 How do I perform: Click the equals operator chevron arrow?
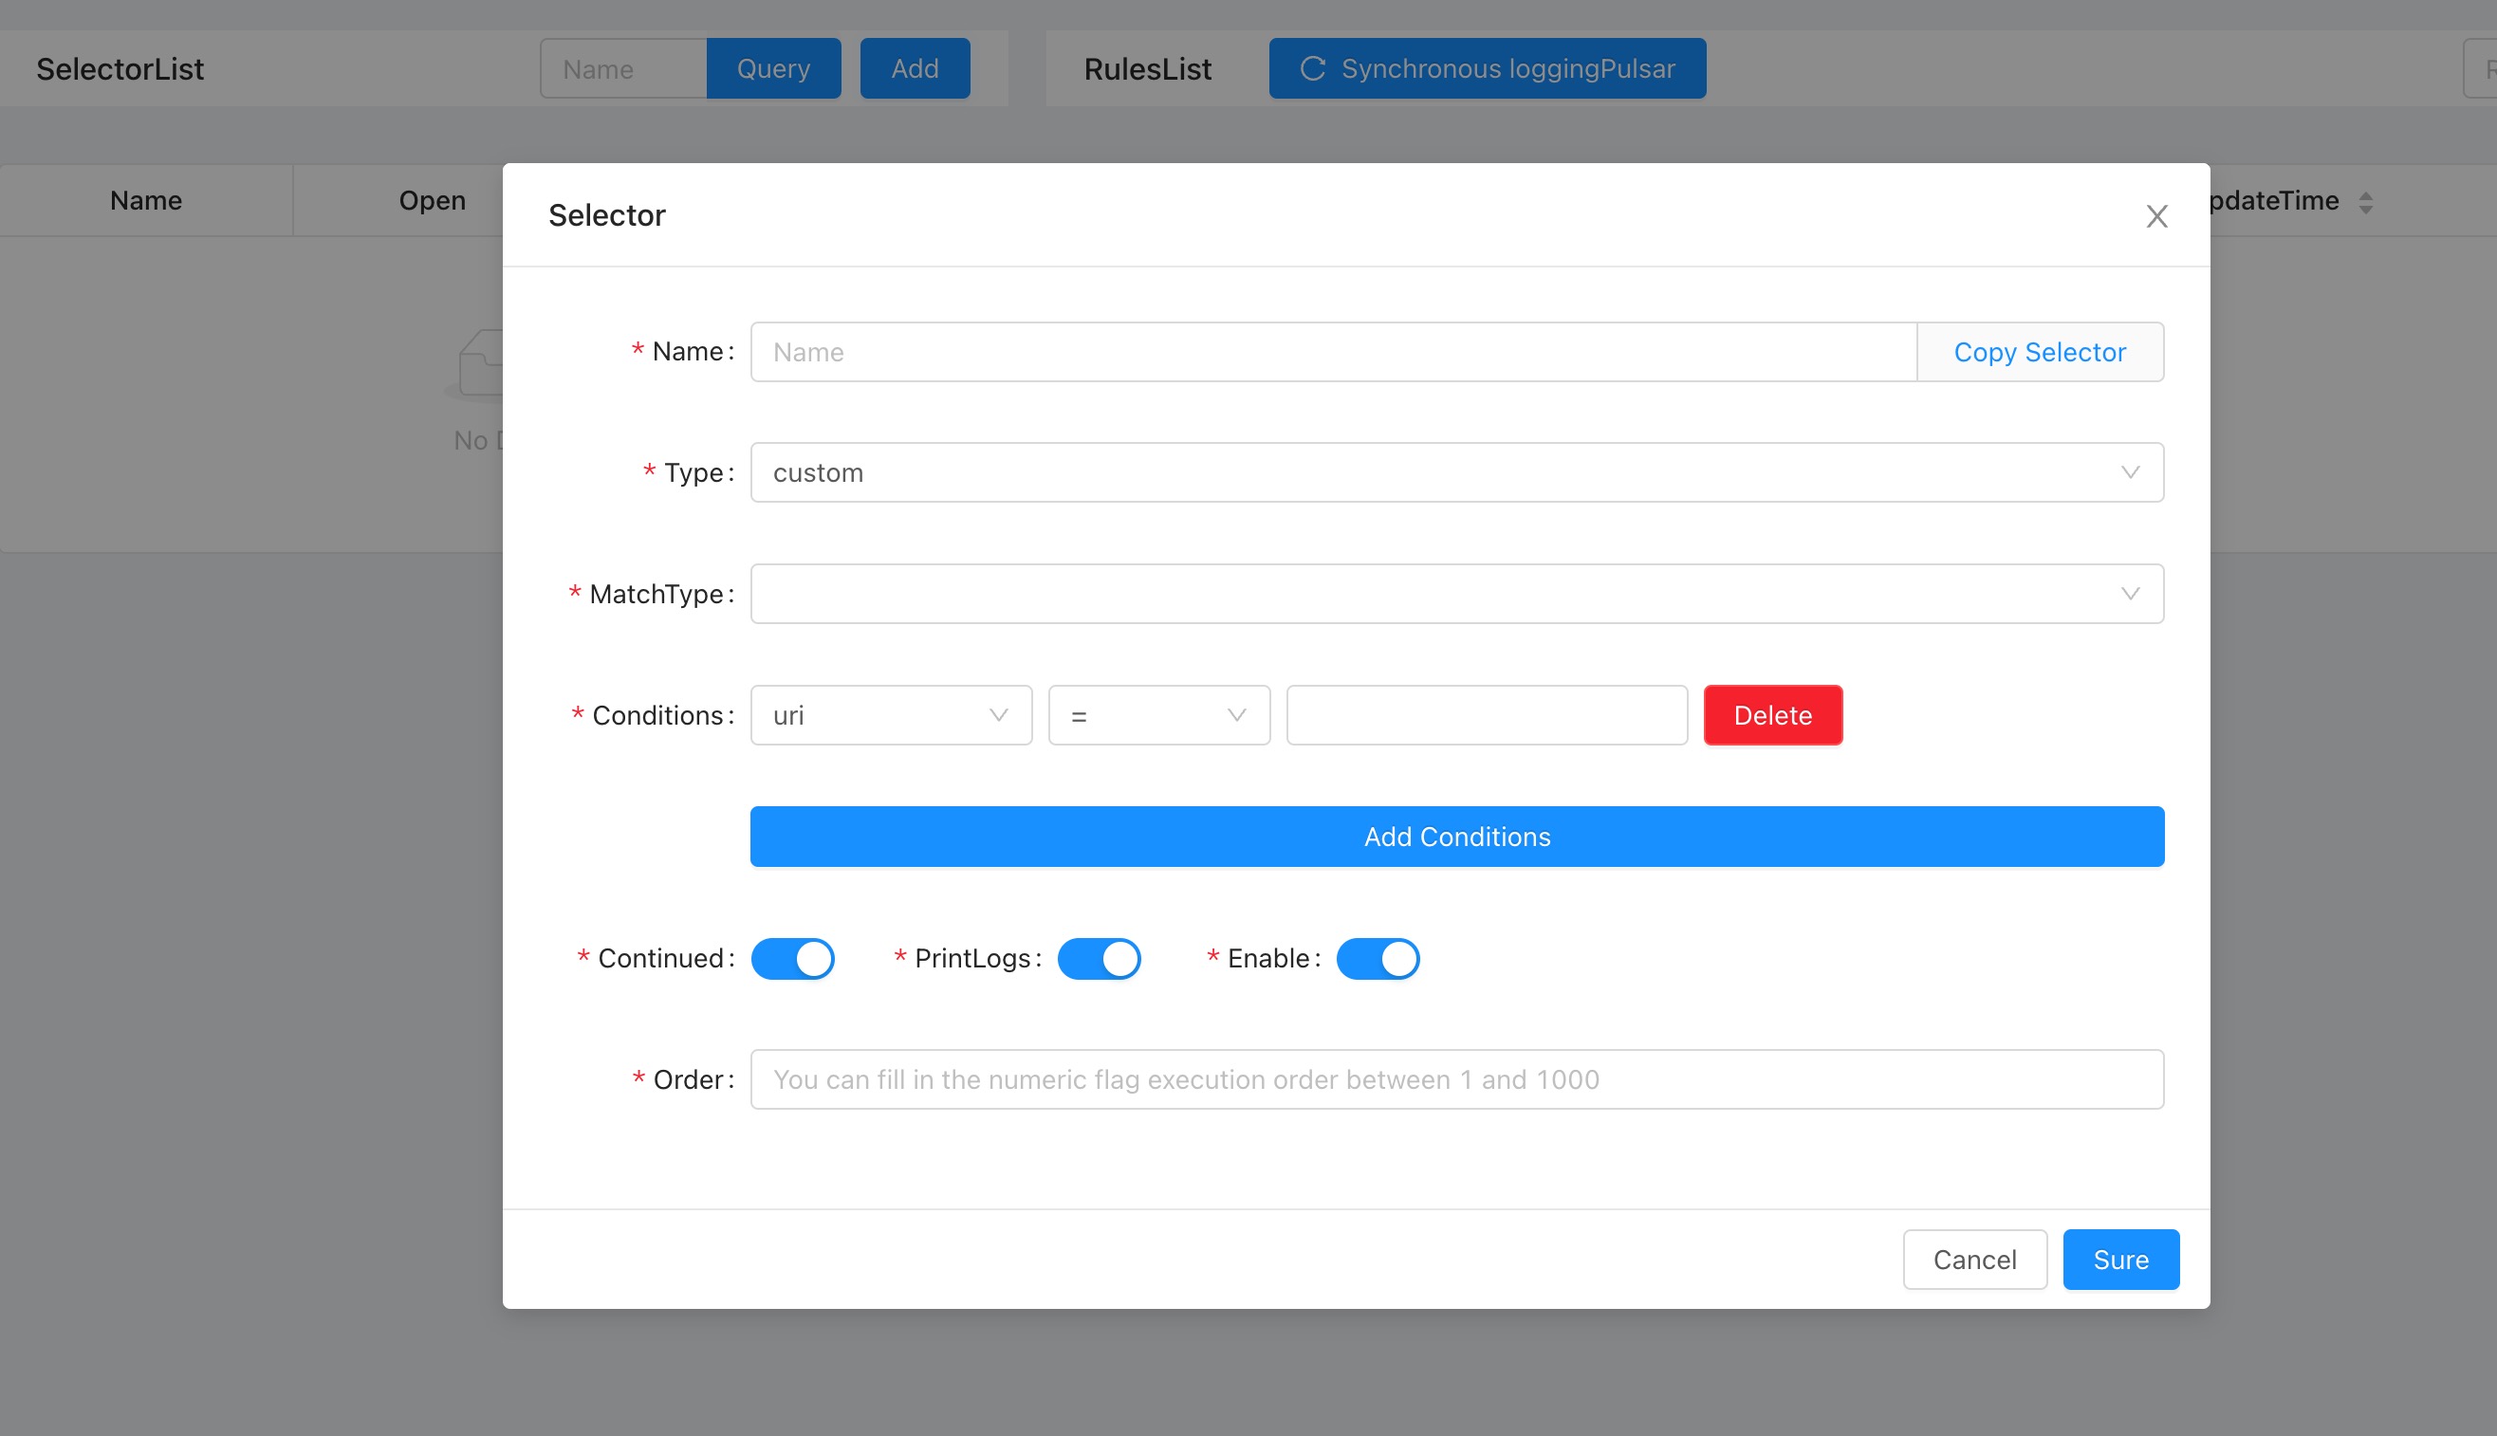[1235, 715]
